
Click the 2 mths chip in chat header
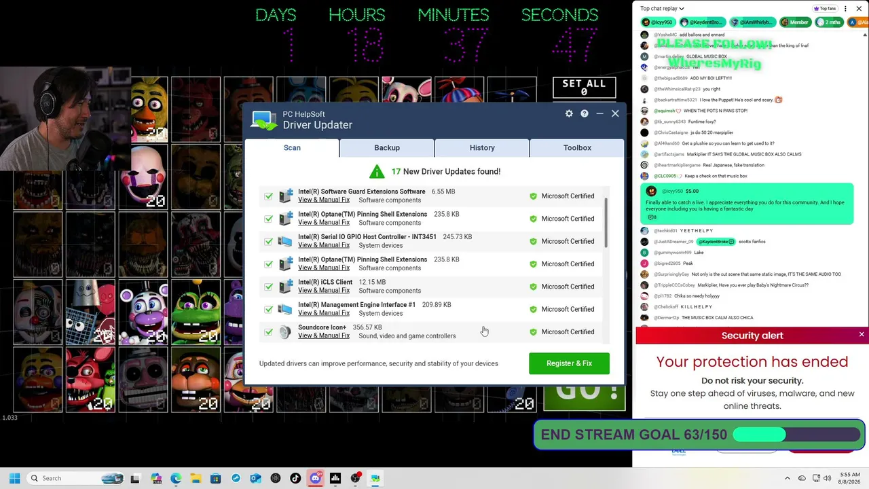[830, 22]
